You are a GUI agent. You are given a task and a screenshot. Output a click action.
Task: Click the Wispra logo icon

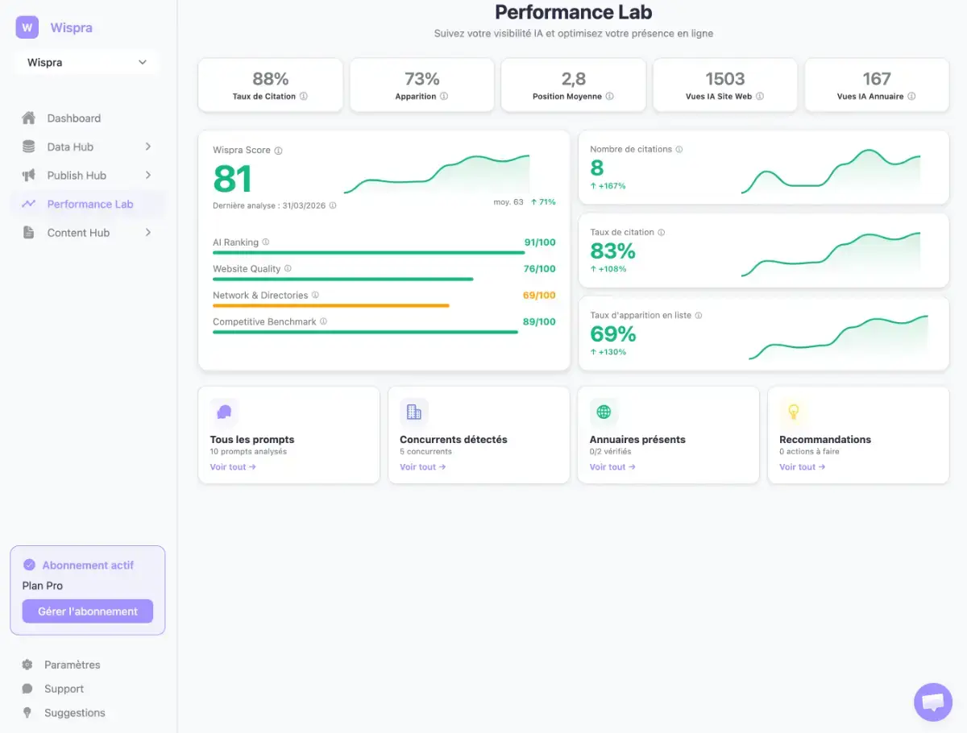point(27,27)
